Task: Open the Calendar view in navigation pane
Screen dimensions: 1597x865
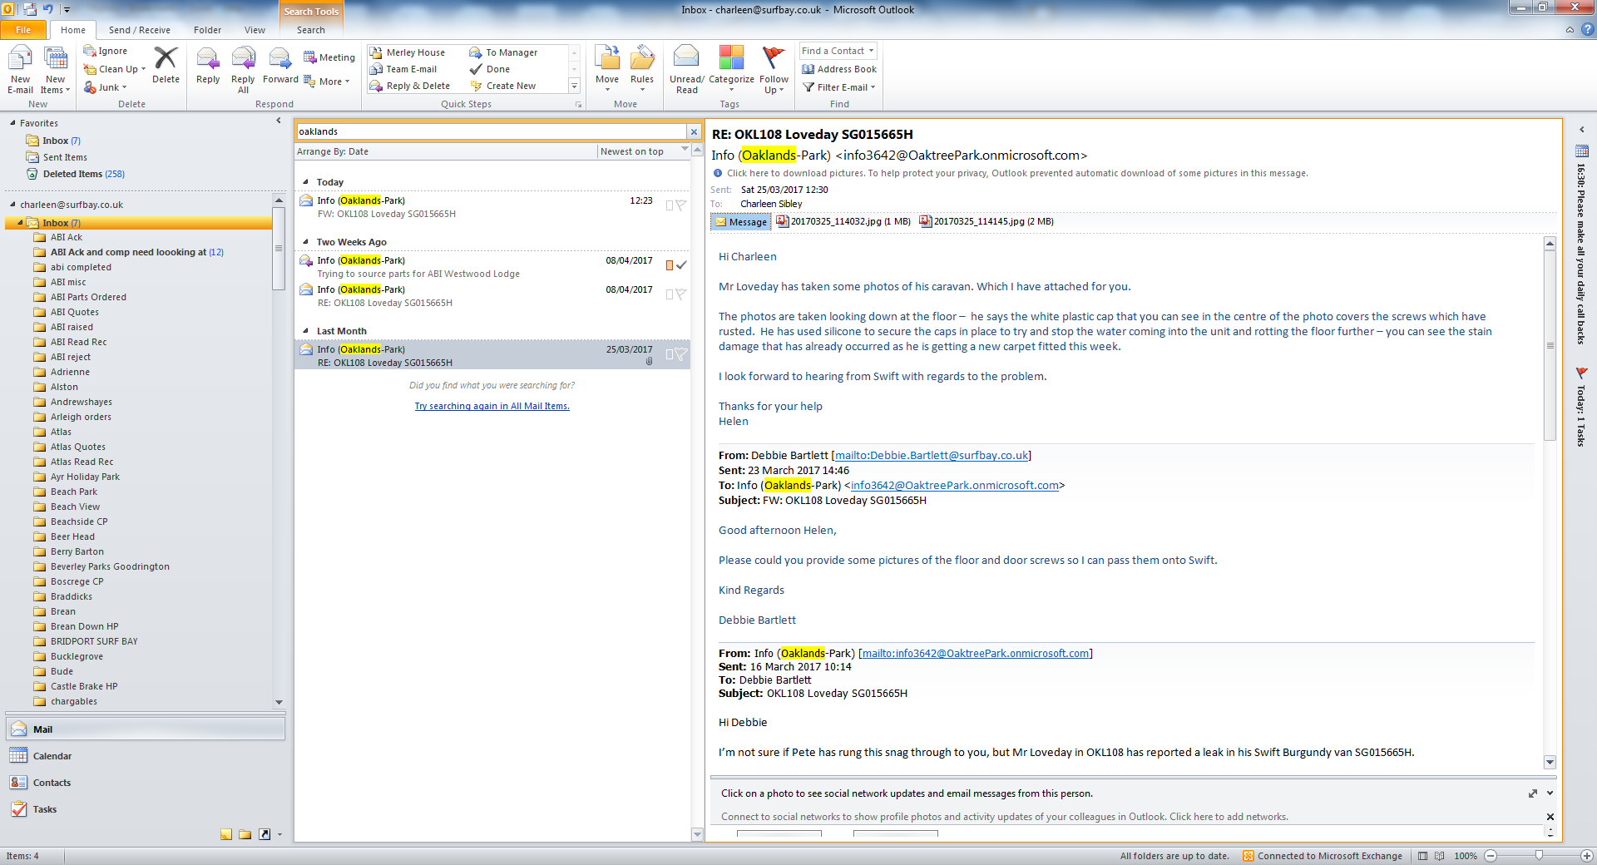Action: (x=52, y=756)
